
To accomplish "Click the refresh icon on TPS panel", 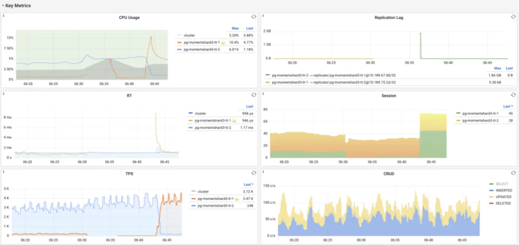I will coord(254,173).
